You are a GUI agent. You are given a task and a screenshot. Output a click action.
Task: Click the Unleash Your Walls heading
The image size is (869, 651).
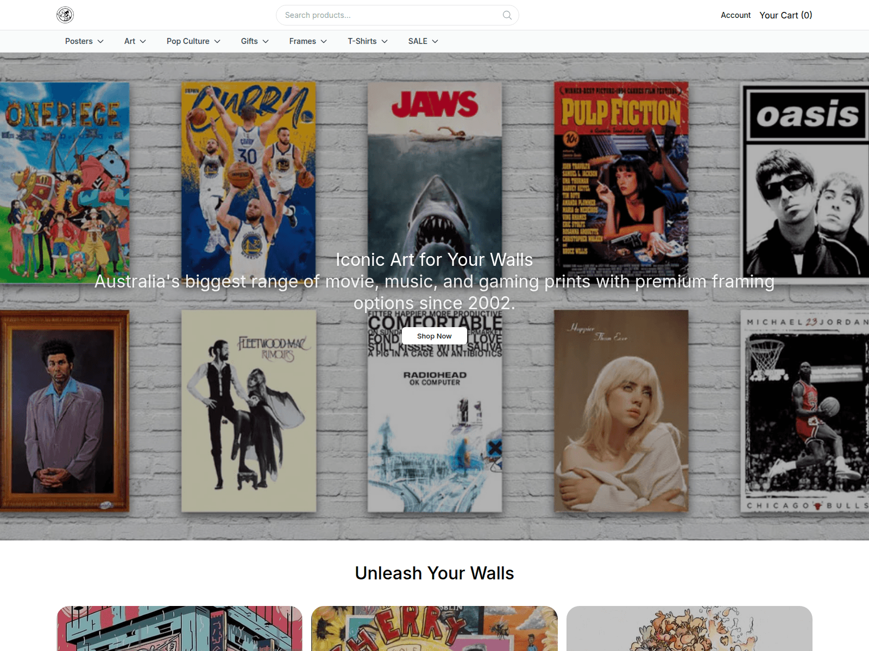click(x=434, y=573)
